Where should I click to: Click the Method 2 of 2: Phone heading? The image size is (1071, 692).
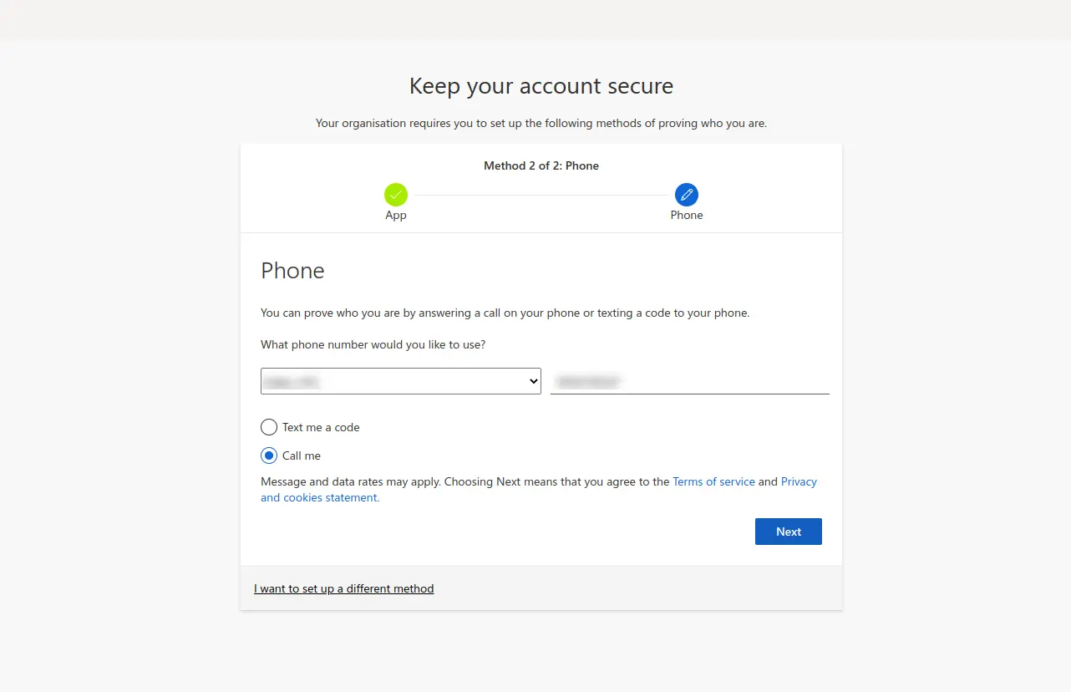(x=541, y=165)
